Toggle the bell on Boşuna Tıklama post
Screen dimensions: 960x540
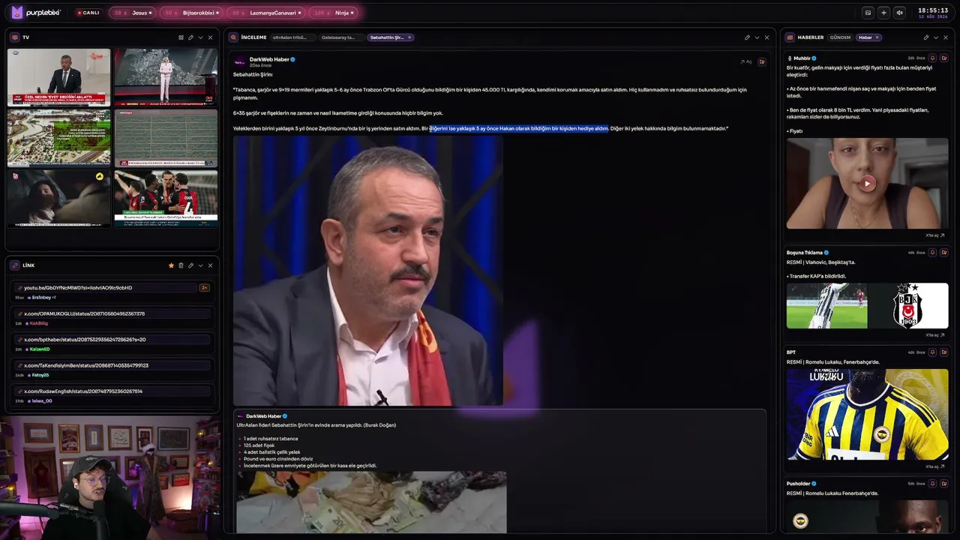[932, 253]
